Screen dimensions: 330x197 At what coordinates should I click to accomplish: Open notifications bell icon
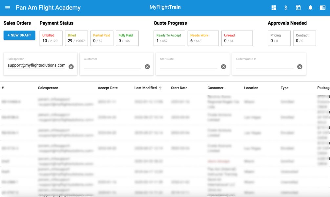coord(310,8)
